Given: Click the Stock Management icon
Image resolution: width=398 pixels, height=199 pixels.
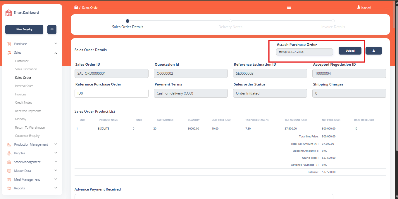Looking at the screenshot, I should [9, 162].
